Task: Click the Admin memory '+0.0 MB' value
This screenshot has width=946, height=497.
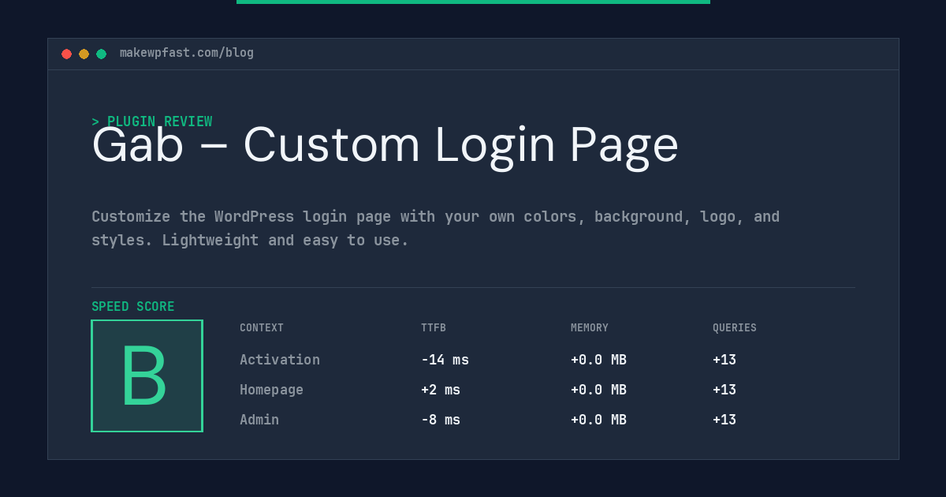Action: 598,420
